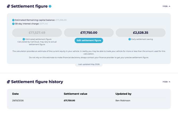Screen dimensions: 178x113
Task: Collapse Settlement figure history section with Hide
Action: click(166, 82)
